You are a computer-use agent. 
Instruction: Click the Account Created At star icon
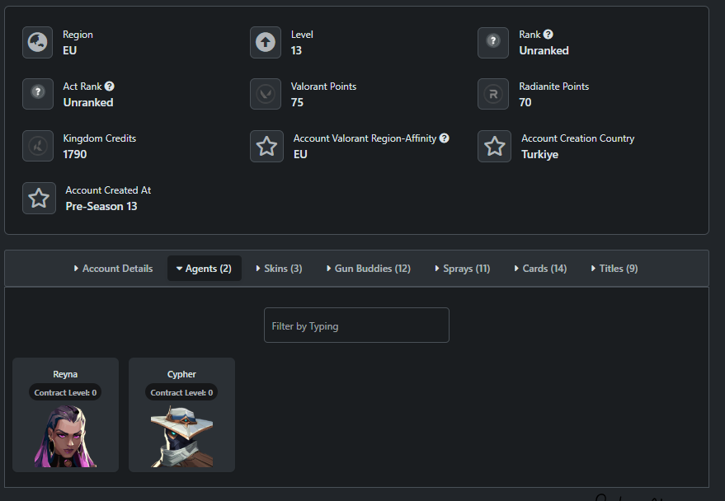coord(39,198)
